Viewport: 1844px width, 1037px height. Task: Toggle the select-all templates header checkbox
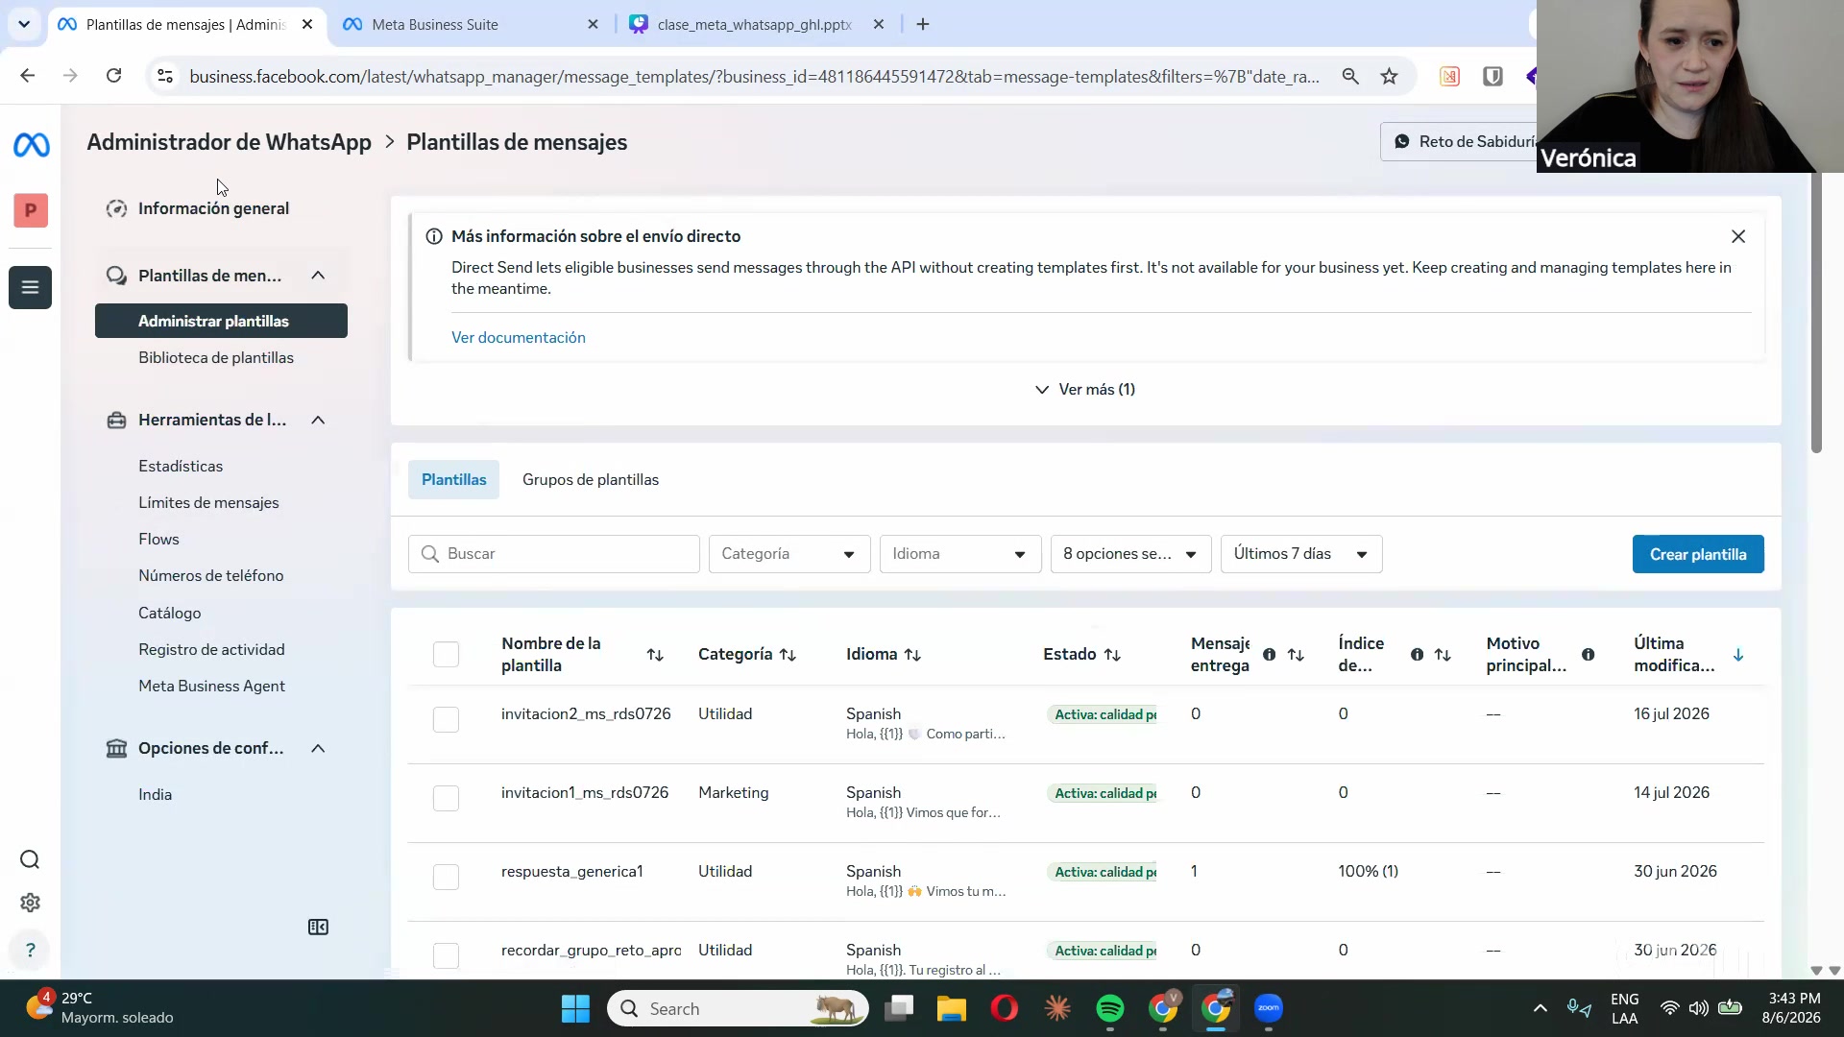coord(446,655)
